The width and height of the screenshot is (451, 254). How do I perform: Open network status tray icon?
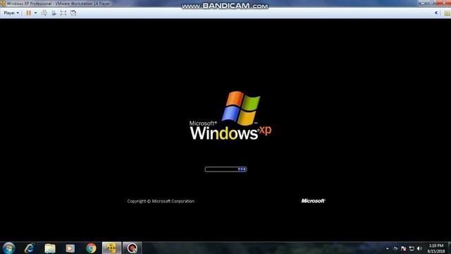pyautogui.click(x=412, y=248)
